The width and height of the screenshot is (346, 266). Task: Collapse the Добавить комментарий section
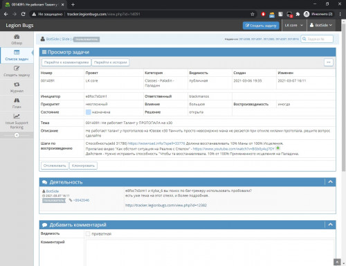point(330,224)
